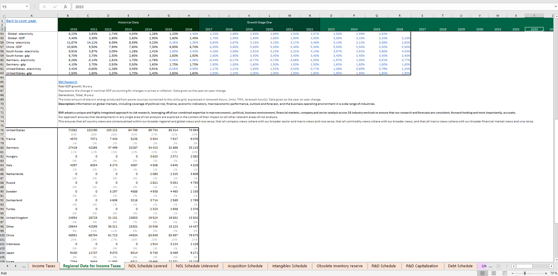Select the Growth Stage One header cell

pos(259,22)
